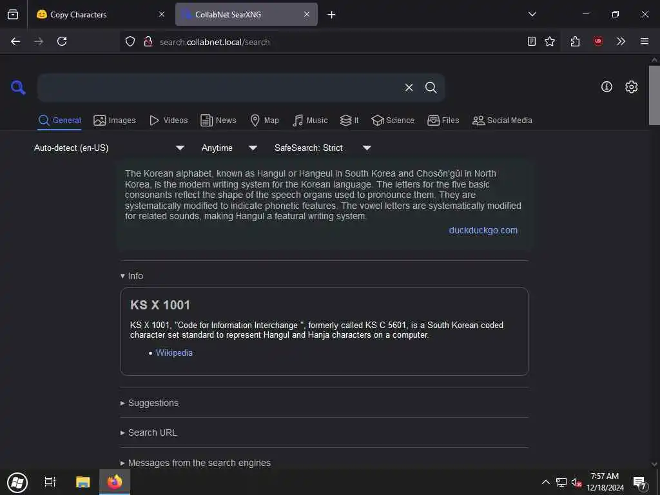List all tabs dropdown arrow
Viewport: 660px width, 495px height.
pos(532,14)
